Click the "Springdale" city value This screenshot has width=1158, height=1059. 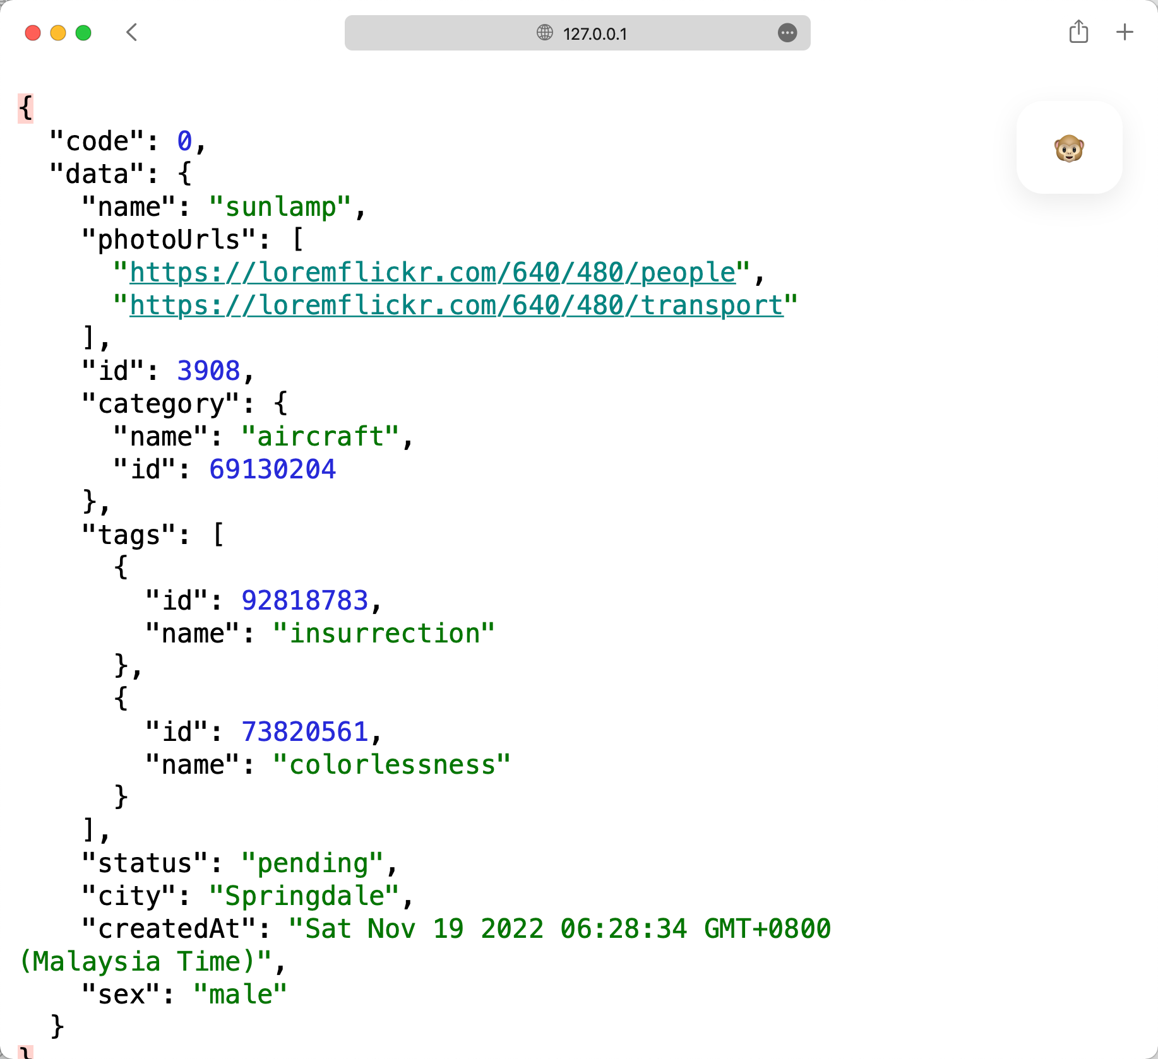point(304,896)
